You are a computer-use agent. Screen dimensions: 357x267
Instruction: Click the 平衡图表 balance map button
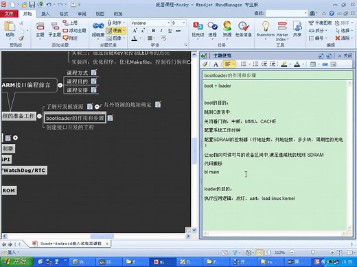320,23
